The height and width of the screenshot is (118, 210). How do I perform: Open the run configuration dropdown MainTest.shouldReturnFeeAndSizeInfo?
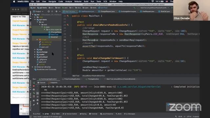coord(154,8)
